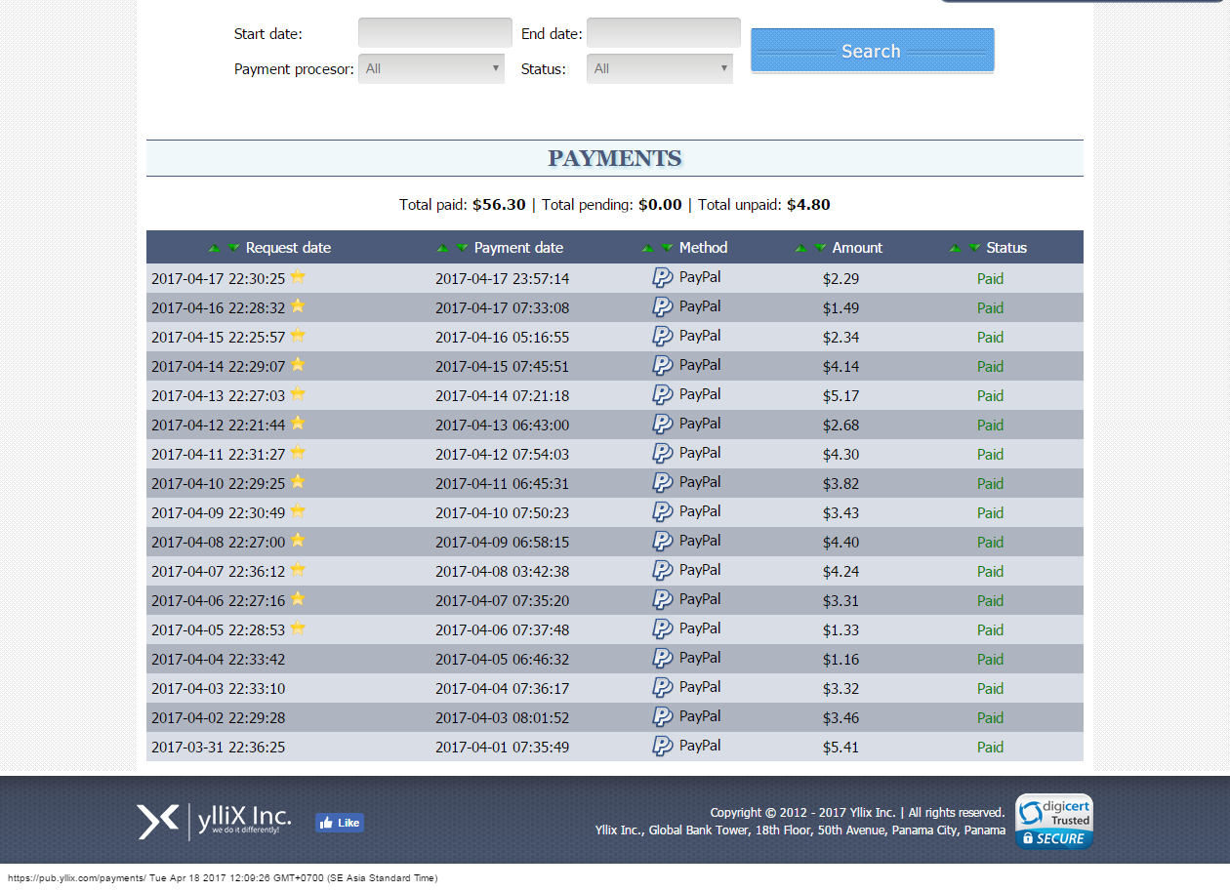This screenshot has width=1230, height=891.
Task: Click the End date input field
Action: (x=664, y=32)
